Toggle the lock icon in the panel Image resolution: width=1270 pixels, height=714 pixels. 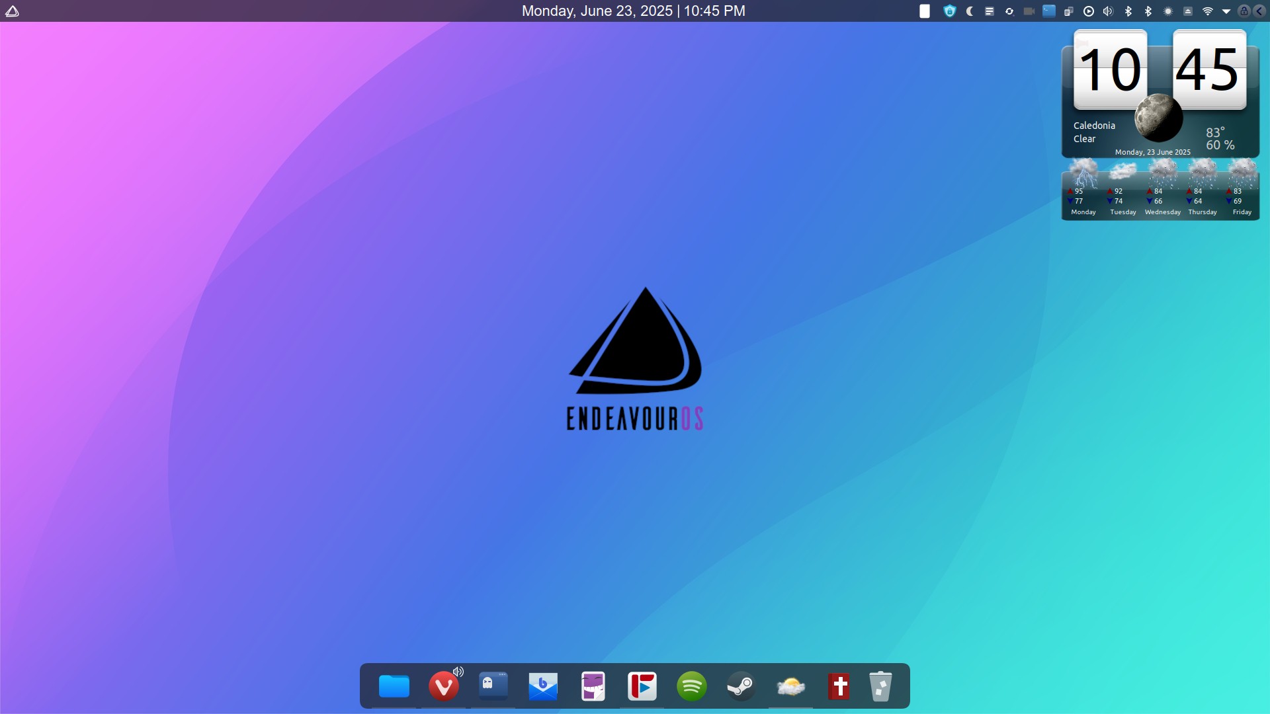(1244, 11)
